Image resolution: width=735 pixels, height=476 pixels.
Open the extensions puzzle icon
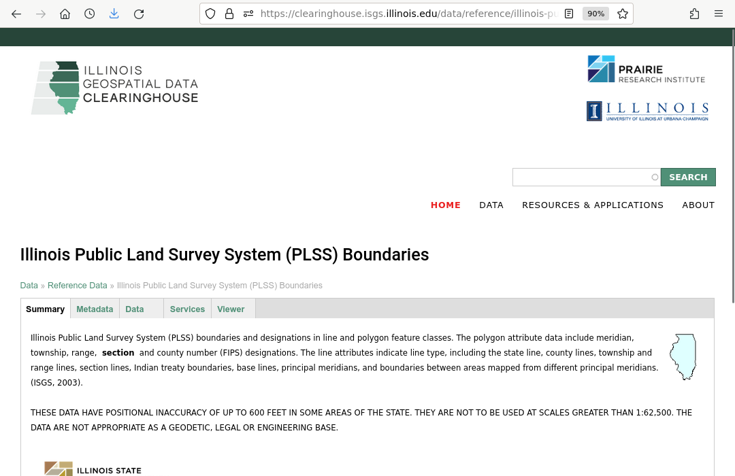pyautogui.click(x=694, y=14)
